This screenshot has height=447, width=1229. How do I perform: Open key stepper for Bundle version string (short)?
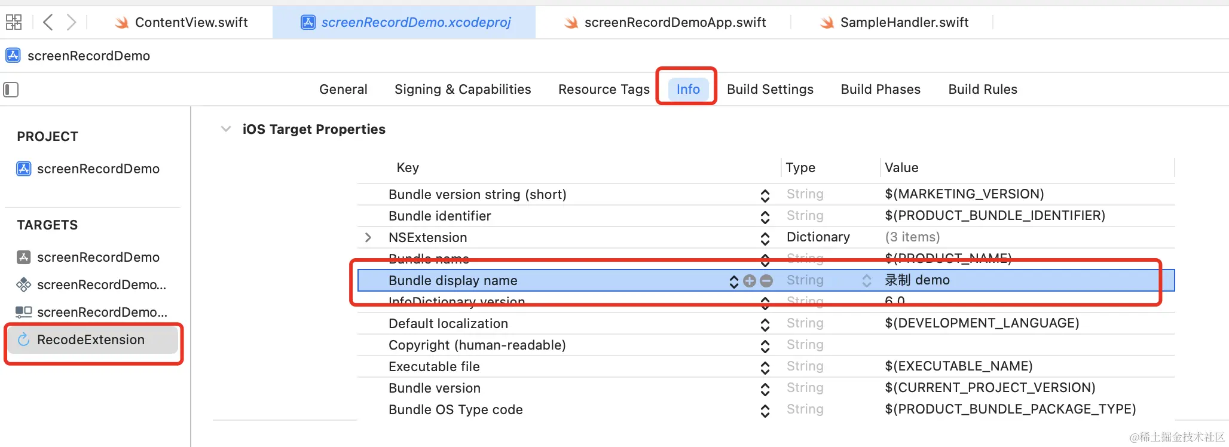[x=765, y=195]
